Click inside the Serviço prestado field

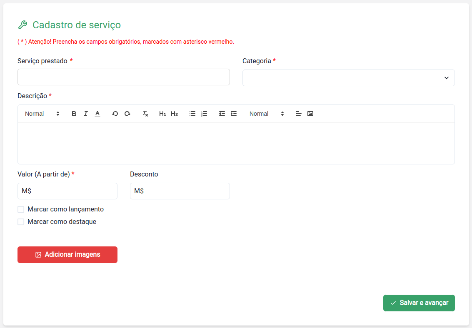[123, 77]
